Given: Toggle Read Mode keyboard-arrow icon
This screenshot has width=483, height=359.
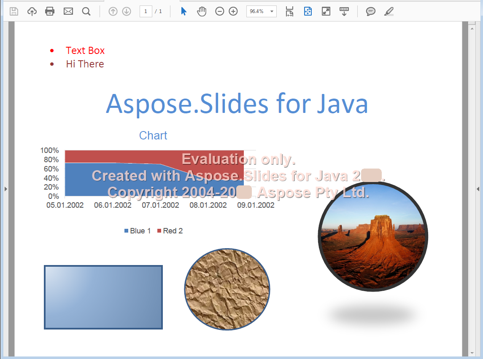Looking at the screenshot, I should pyautogui.click(x=344, y=11).
